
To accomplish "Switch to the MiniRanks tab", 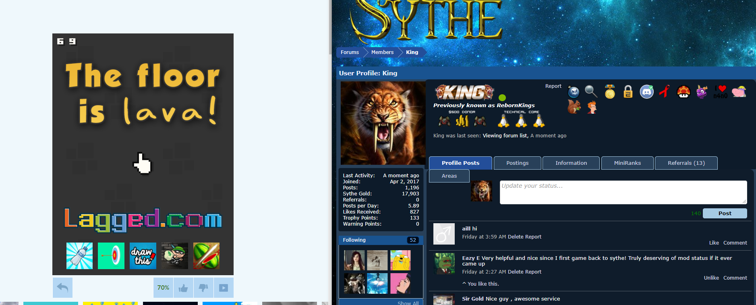I will 627,163.
